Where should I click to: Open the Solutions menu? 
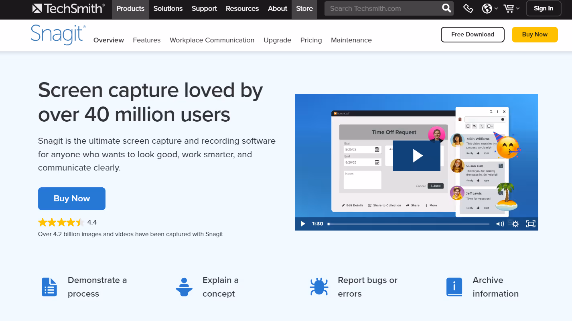tap(168, 10)
